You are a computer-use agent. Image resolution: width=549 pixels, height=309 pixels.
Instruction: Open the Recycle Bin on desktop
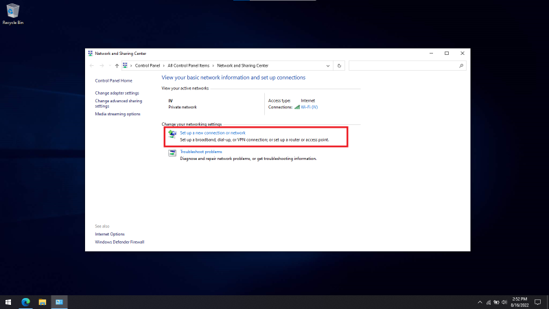pyautogui.click(x=12, y=12)
